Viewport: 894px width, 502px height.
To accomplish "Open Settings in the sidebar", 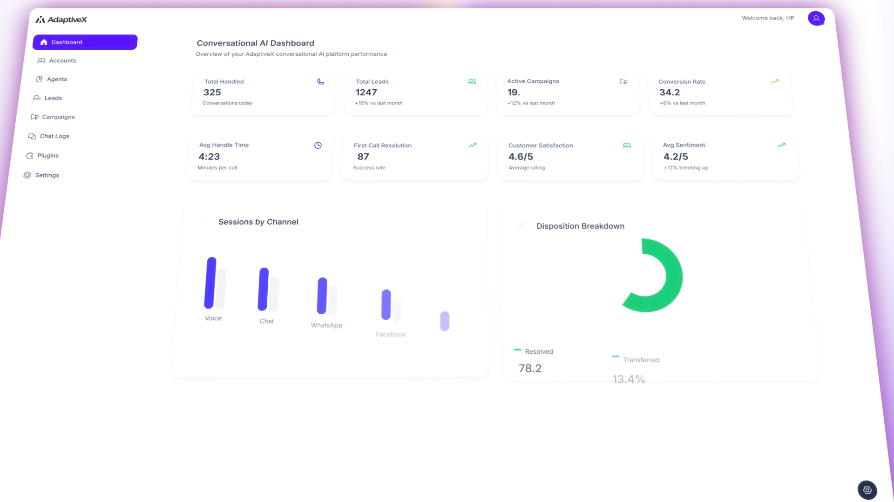I will 47,175.
